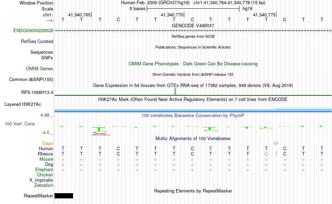Click the Common dbSNP(155) track label

(31, 79)
